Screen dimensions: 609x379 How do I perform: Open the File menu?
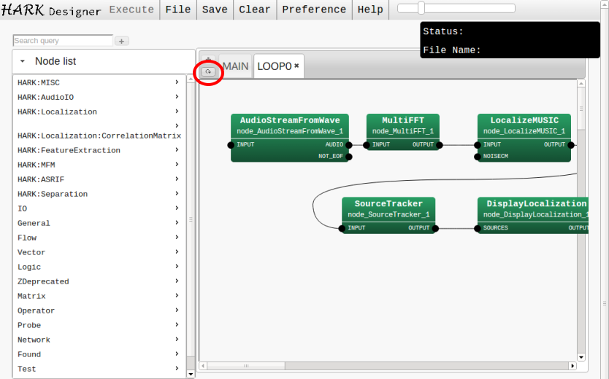(177, 9)
